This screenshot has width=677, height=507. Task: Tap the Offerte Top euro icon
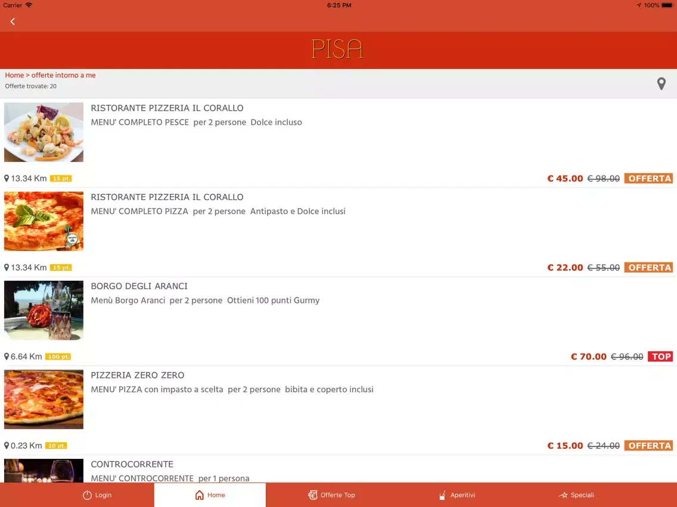click(x=313, y=495)
